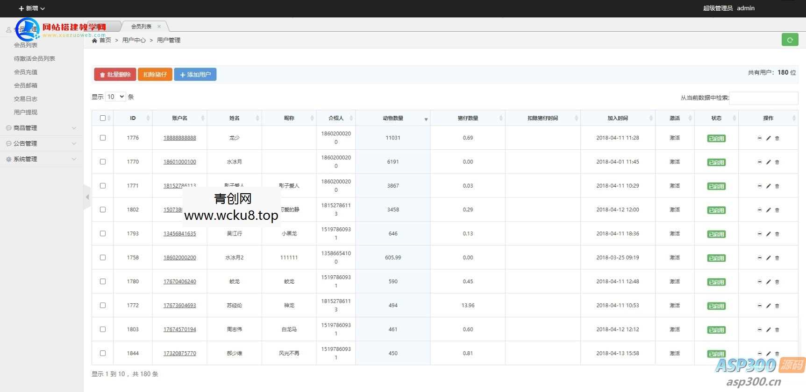
Task: Click edit pencil icon for user 1772
Action: 768,306
